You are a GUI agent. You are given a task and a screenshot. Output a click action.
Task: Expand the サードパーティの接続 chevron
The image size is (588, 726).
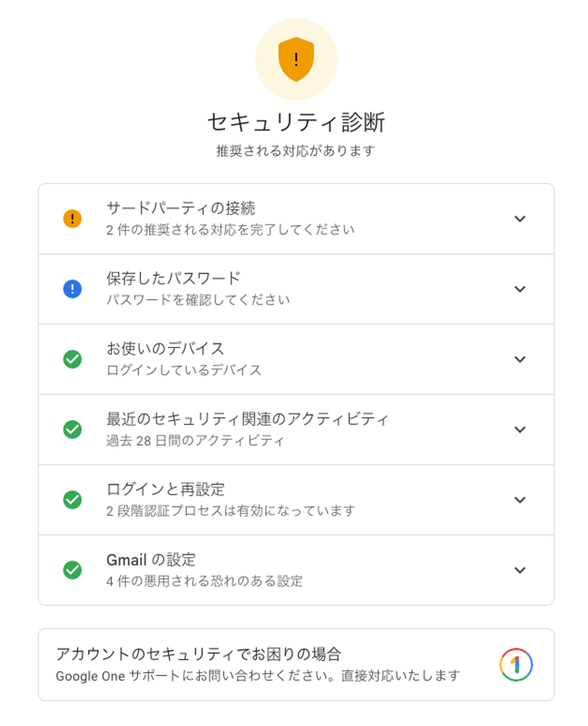pos(520,218)
